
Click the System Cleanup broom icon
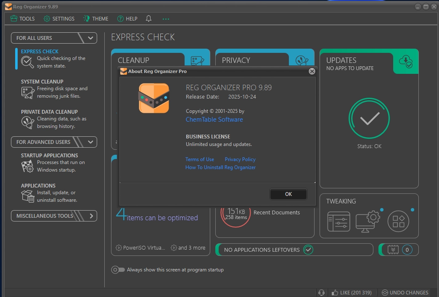[27, 92]
